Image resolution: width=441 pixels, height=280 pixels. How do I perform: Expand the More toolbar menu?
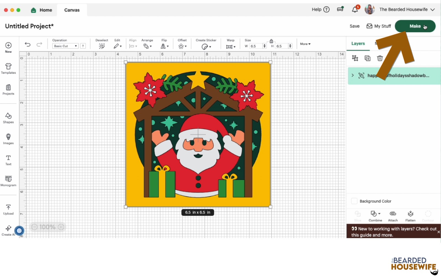[x=305, y=44]
